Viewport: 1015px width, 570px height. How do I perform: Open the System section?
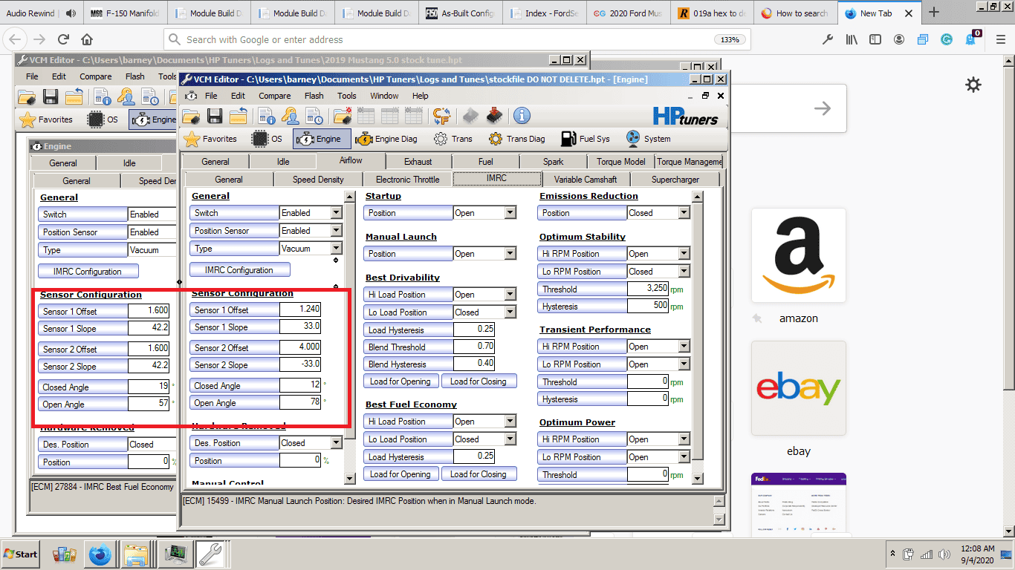649,139
